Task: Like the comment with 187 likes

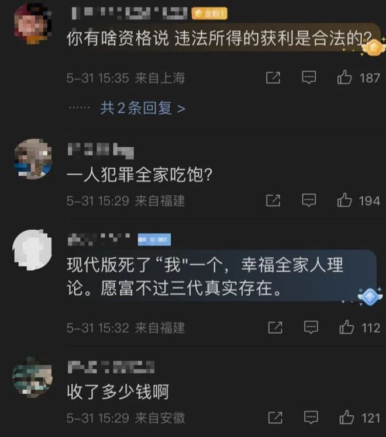Action: click(x=344, y=77)
